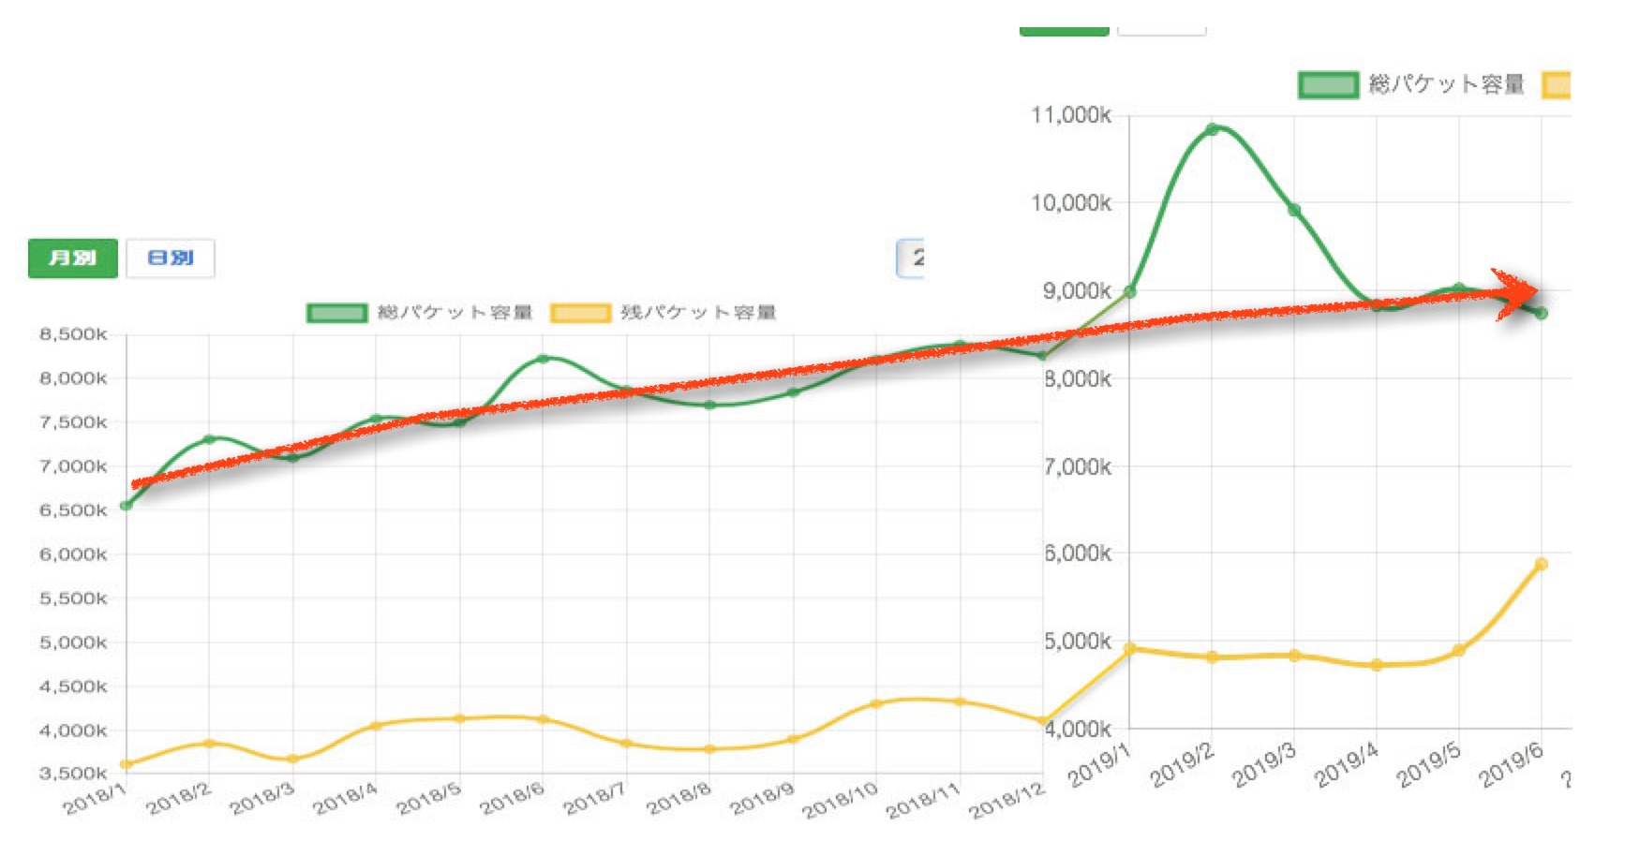Toggle yellow 残パケット容量 legend swatch in left chart

[580, 313]
